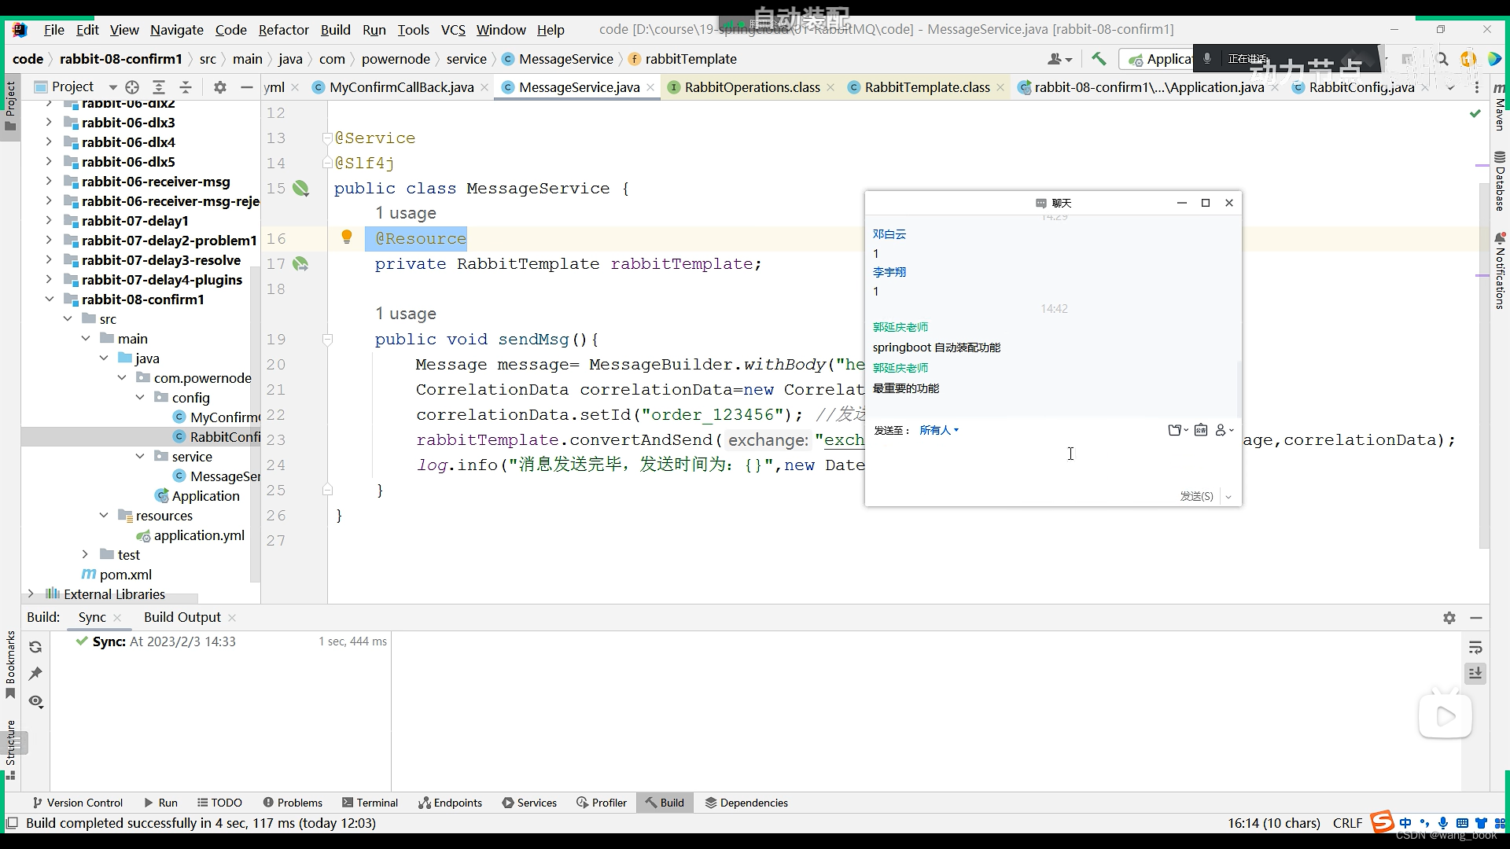Click the Collapse All icon in Project panel
This screenshot has width=1510, height=849.
tap(186, 87)
